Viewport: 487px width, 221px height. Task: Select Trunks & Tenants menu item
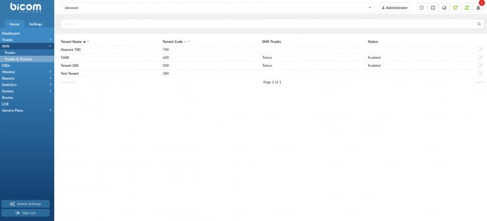coord(27,59)
